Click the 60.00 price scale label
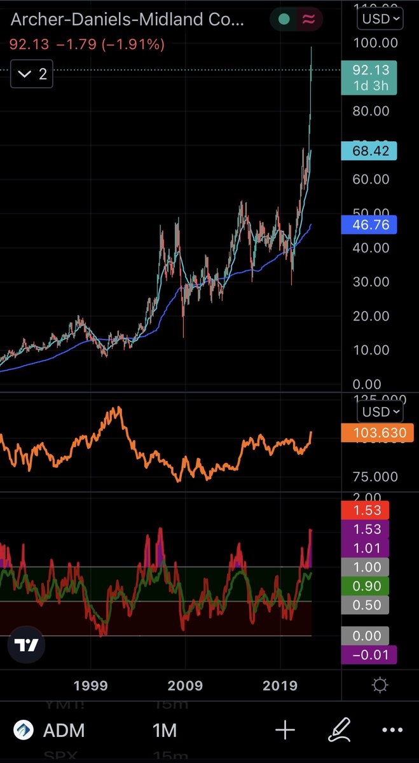 point(371,179)
